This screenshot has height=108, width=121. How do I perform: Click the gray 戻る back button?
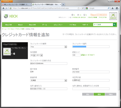click(x=88, y=94)
